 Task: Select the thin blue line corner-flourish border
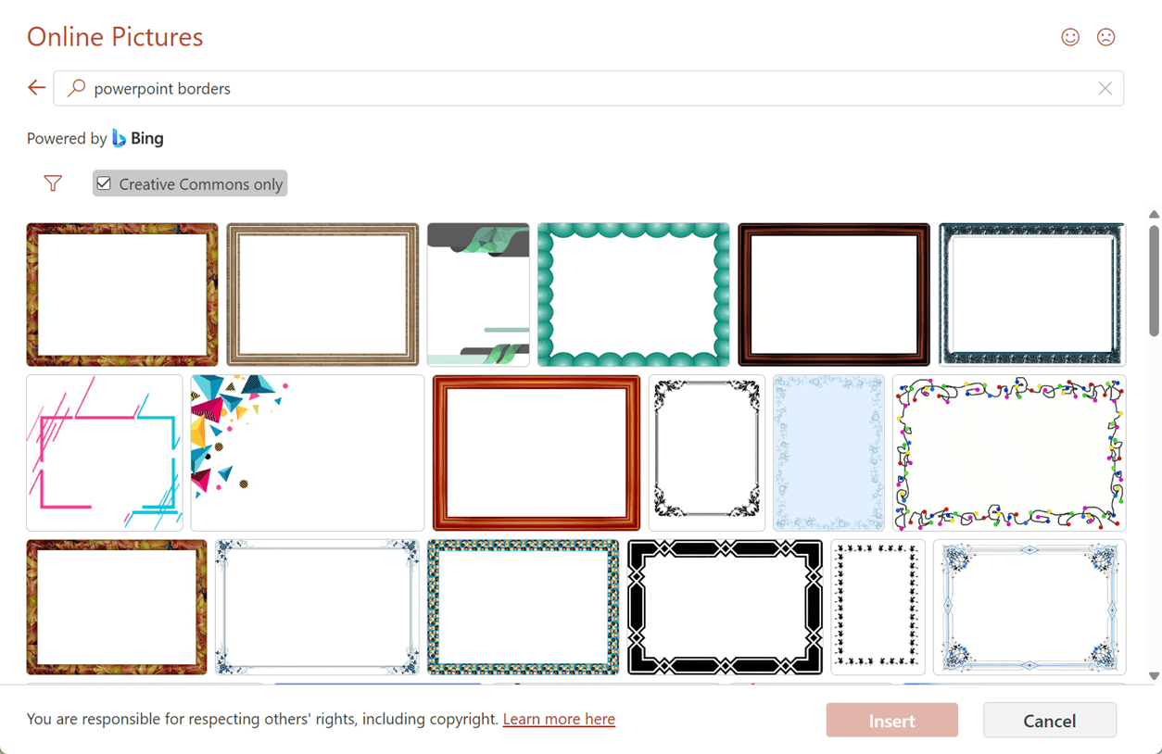pos(317,607)
